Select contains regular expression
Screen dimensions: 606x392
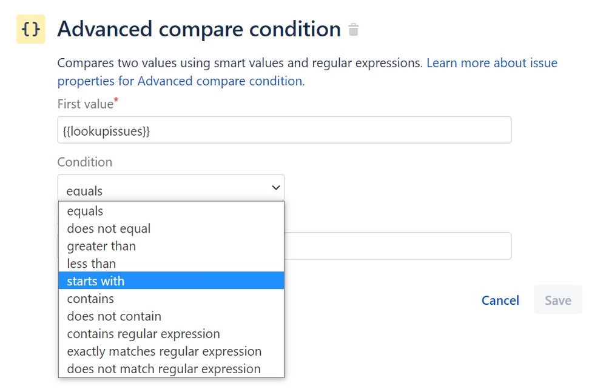click(x=143, y=333)
